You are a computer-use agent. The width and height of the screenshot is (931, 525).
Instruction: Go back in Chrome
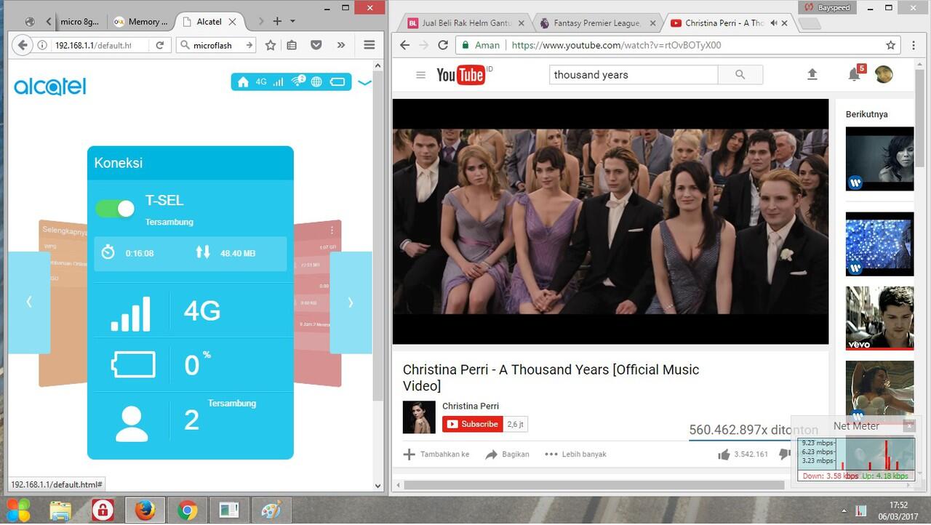click(405, 45)
